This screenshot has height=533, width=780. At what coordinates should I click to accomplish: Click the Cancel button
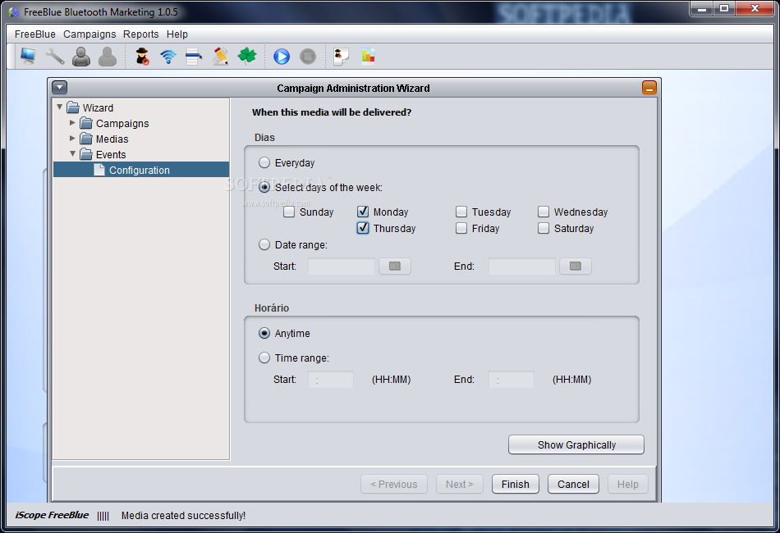point(573,485)
